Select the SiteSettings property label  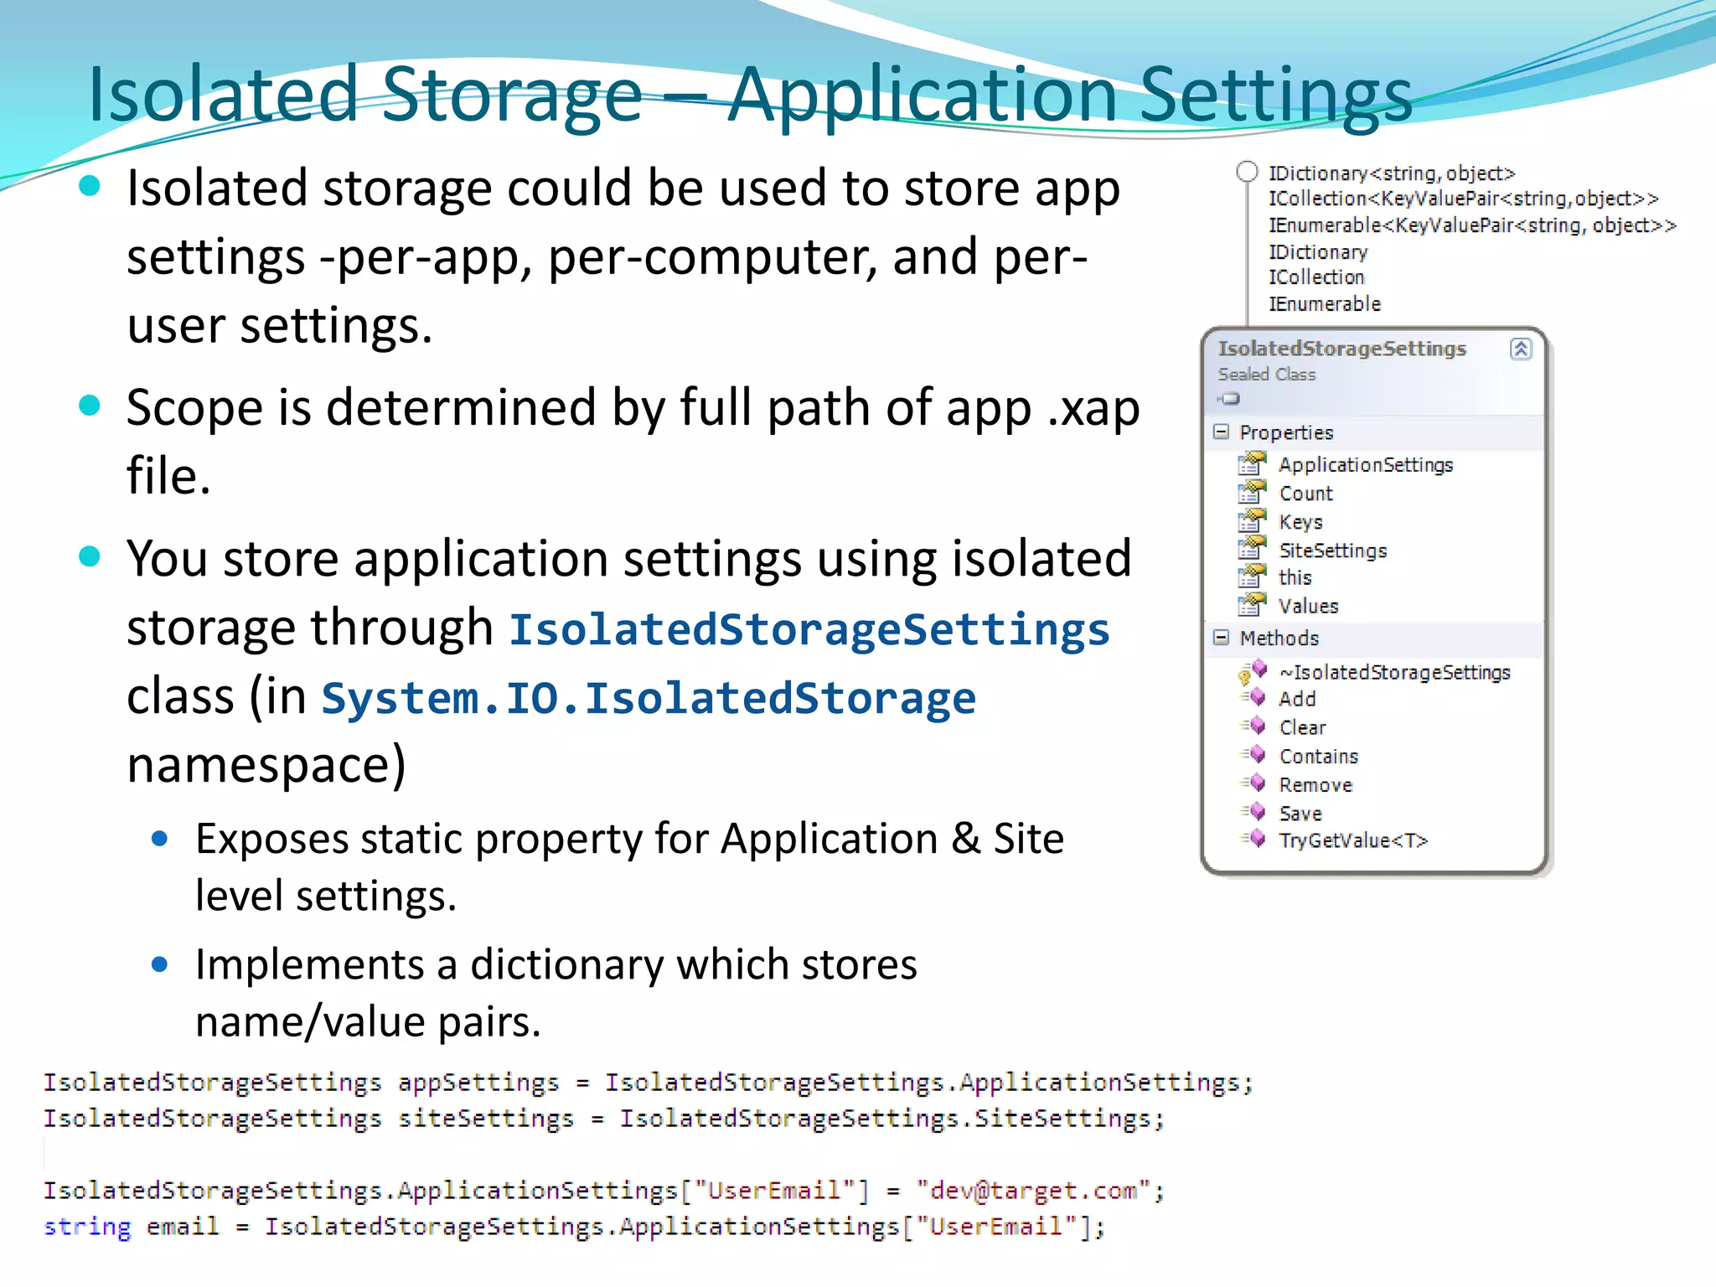coord(1333,550)
